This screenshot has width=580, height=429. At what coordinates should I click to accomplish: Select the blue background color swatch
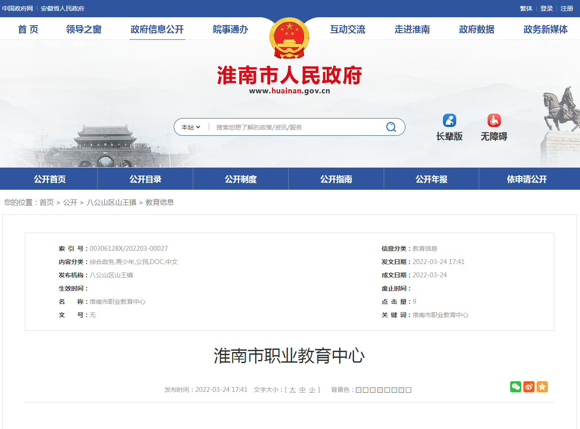358,390
